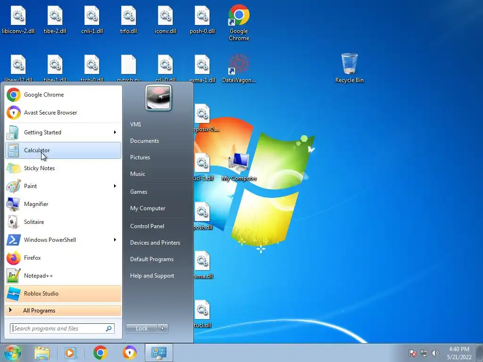Launch Calculator from the Start menu

[x=63, y=150]
